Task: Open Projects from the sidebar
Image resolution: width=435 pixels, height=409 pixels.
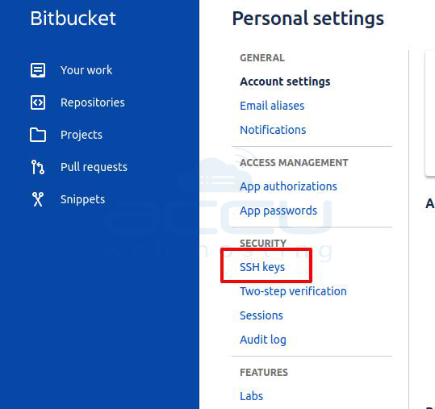Action: click(x=82, y=135)
